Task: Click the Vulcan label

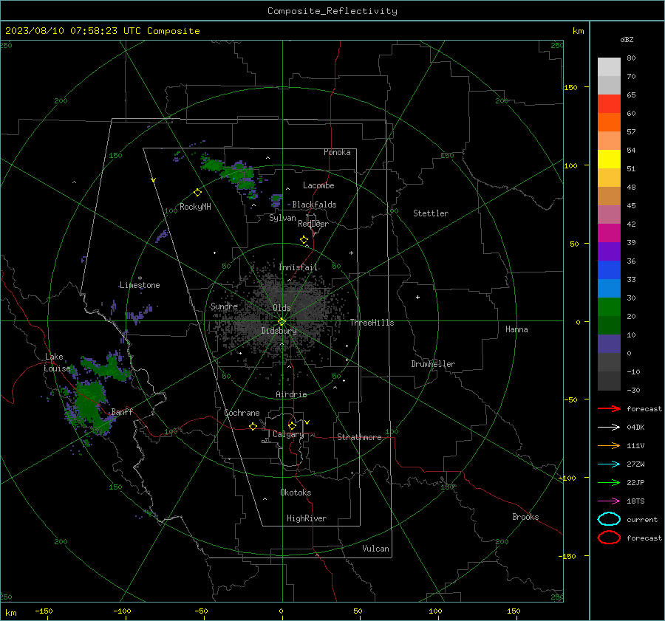Action: [x=376, y=549]
